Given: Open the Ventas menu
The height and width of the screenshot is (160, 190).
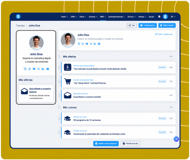Looking at the screenshot, I should pos(142,17).
